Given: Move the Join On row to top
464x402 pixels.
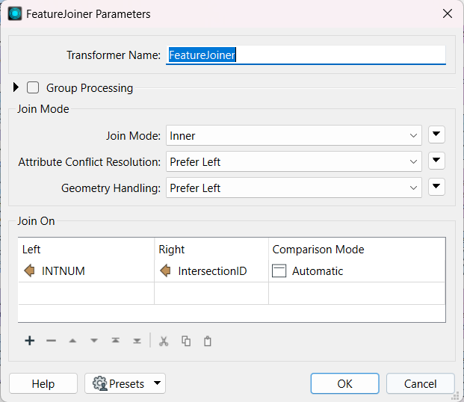Looking at the screenshot, I should (x=115, y=341).
